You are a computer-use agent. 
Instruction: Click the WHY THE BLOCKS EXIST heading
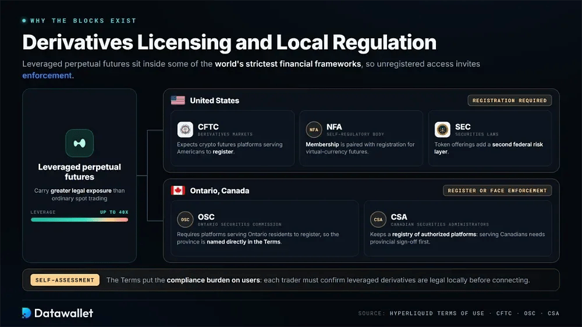83,21
